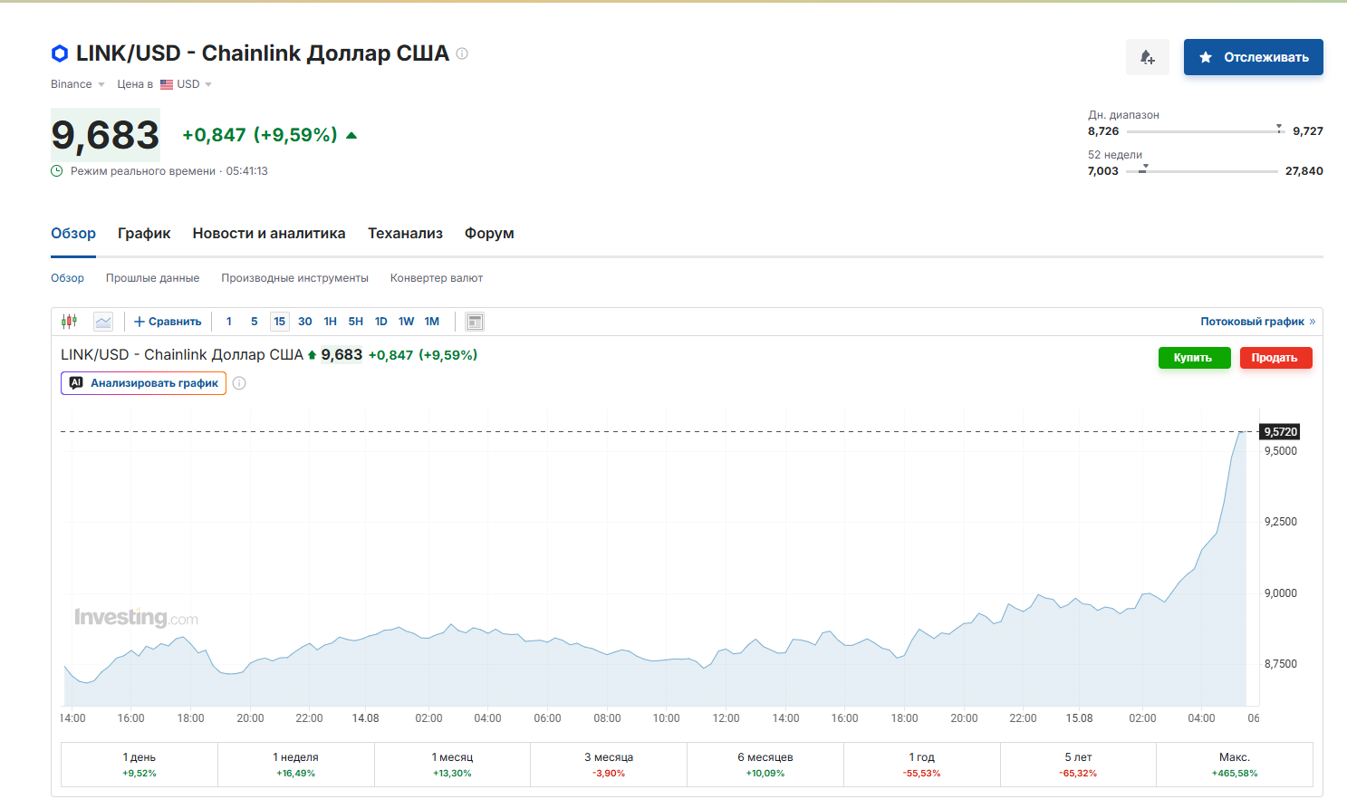
Task: Click the green up arrow next to price change
Action: (x=351, y=136)
